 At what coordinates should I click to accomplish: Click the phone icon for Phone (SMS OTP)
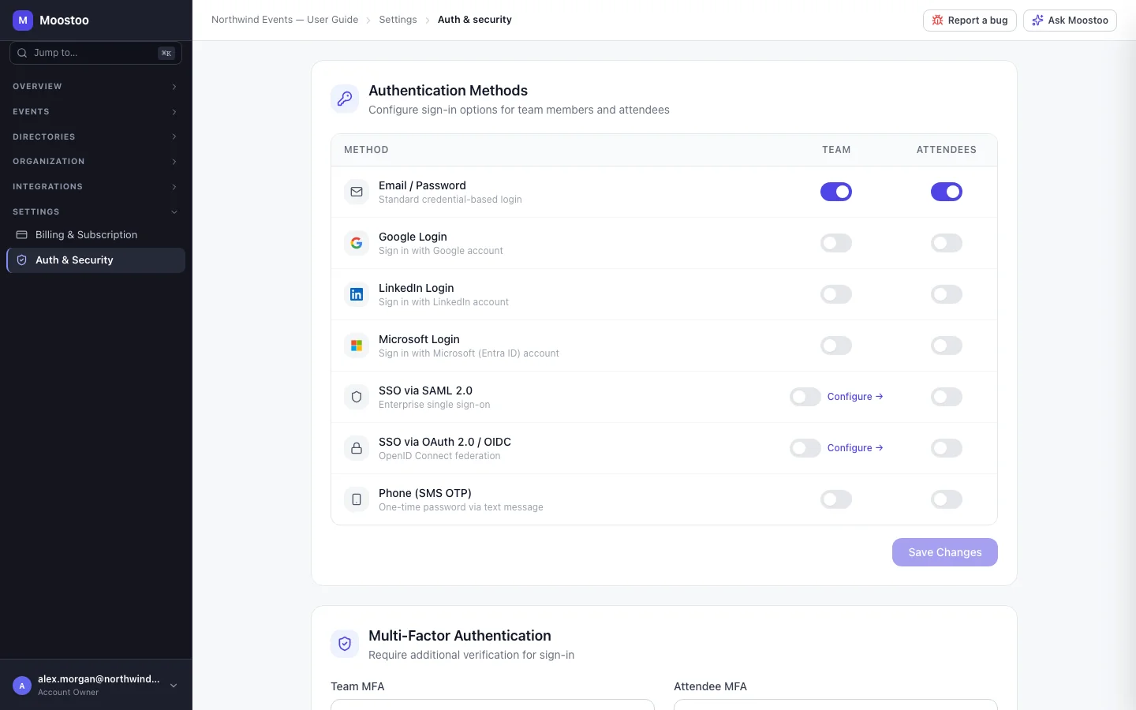[357, 499]
